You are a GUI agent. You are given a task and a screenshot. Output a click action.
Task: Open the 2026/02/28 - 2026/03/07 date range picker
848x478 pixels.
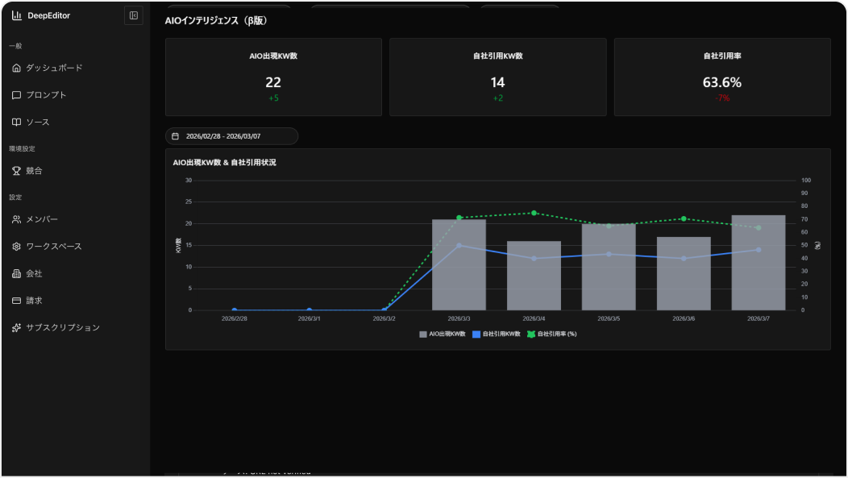tap(231, 136)
